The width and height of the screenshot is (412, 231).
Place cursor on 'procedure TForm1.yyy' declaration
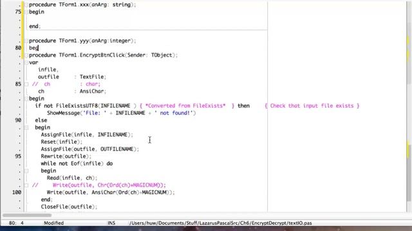82,41
